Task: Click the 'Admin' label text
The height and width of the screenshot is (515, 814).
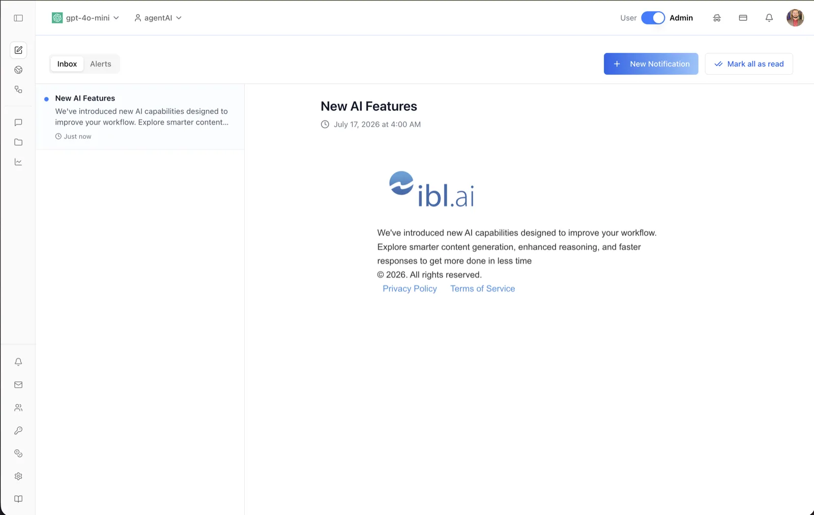Action: 681,18
